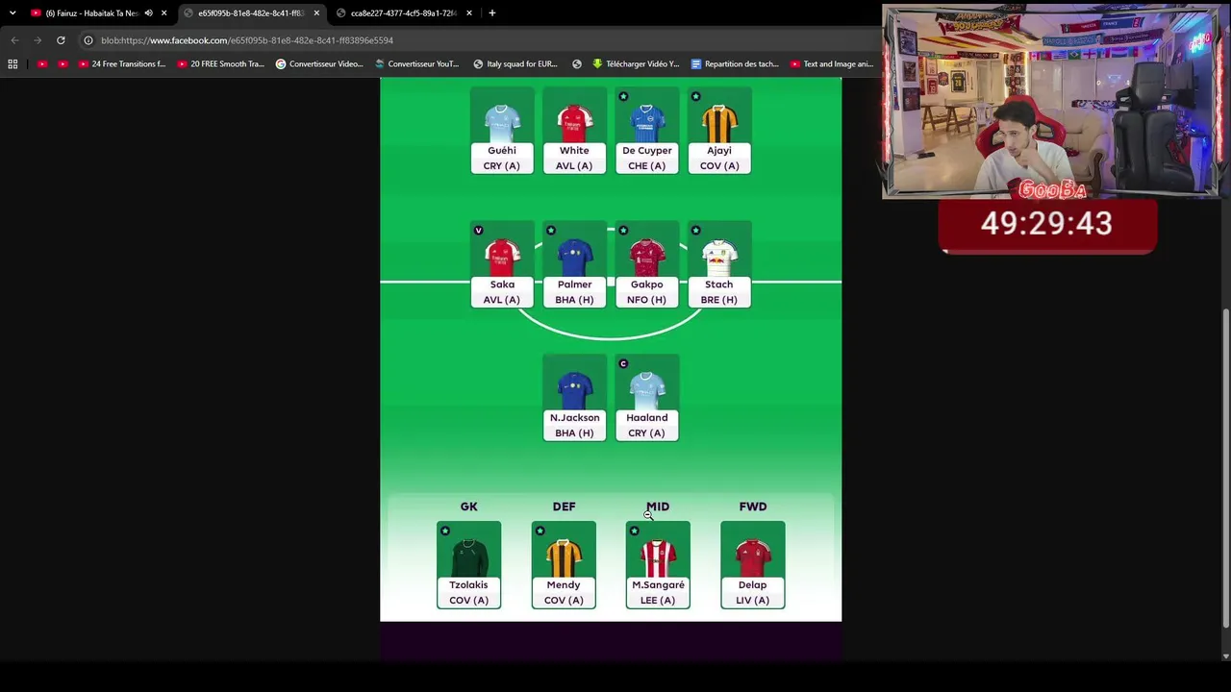Select the Saka player card

pos(502,264)
